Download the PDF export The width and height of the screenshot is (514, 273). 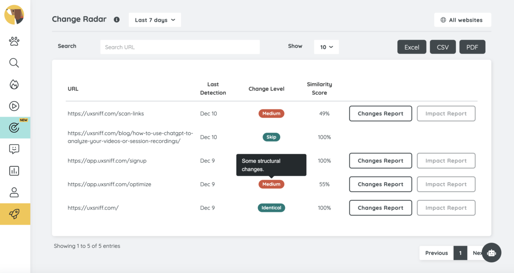pos(472,47)
